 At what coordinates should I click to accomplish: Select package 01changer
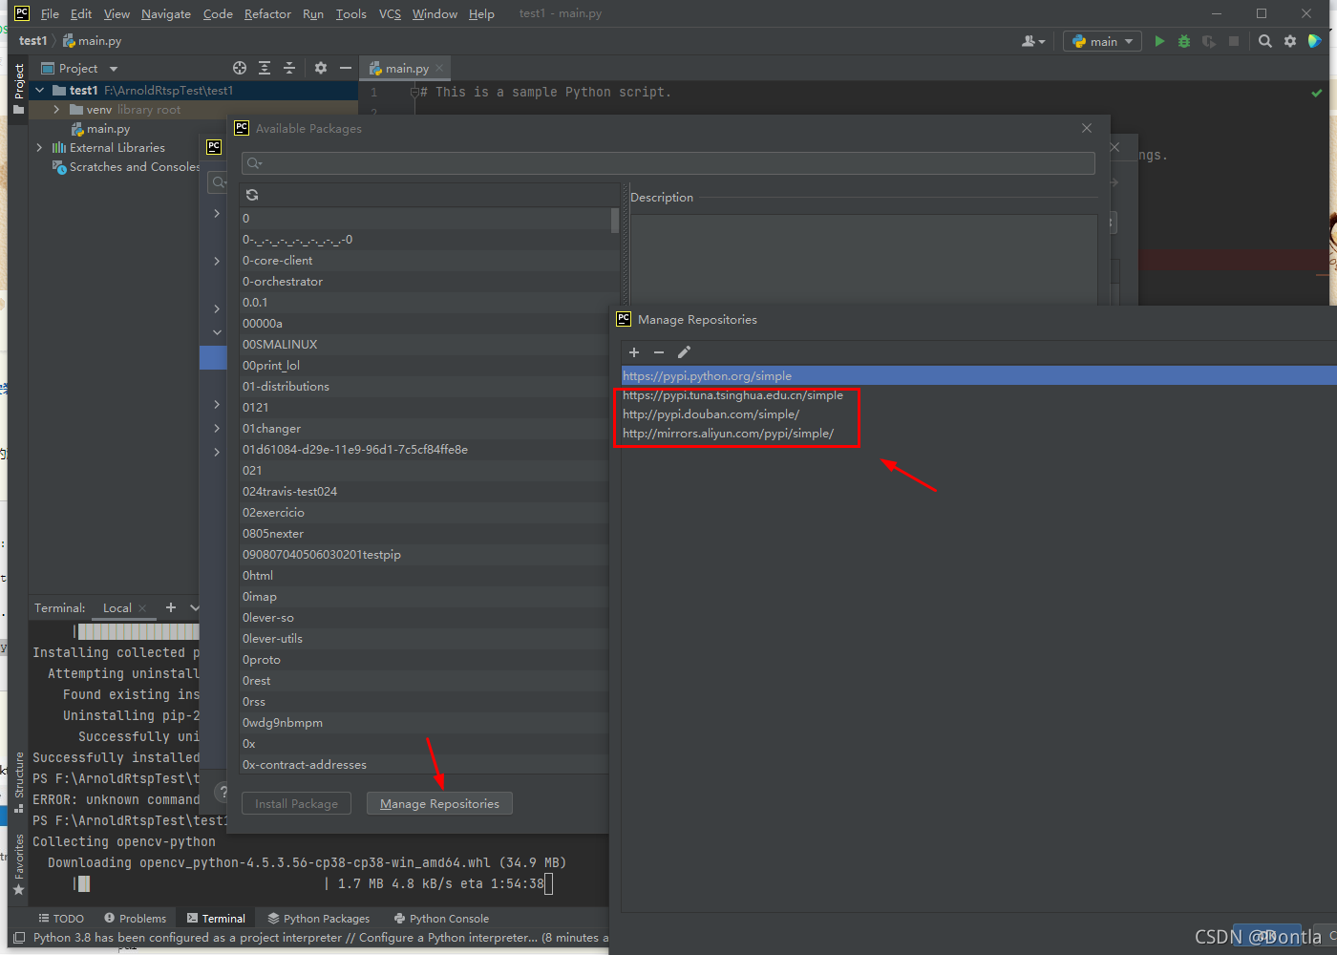coord(424,428)
